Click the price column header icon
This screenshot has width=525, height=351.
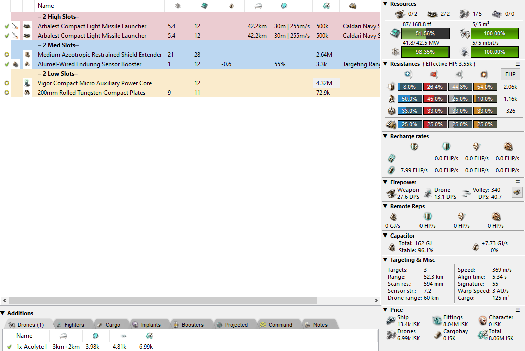[x=326, y=6]
